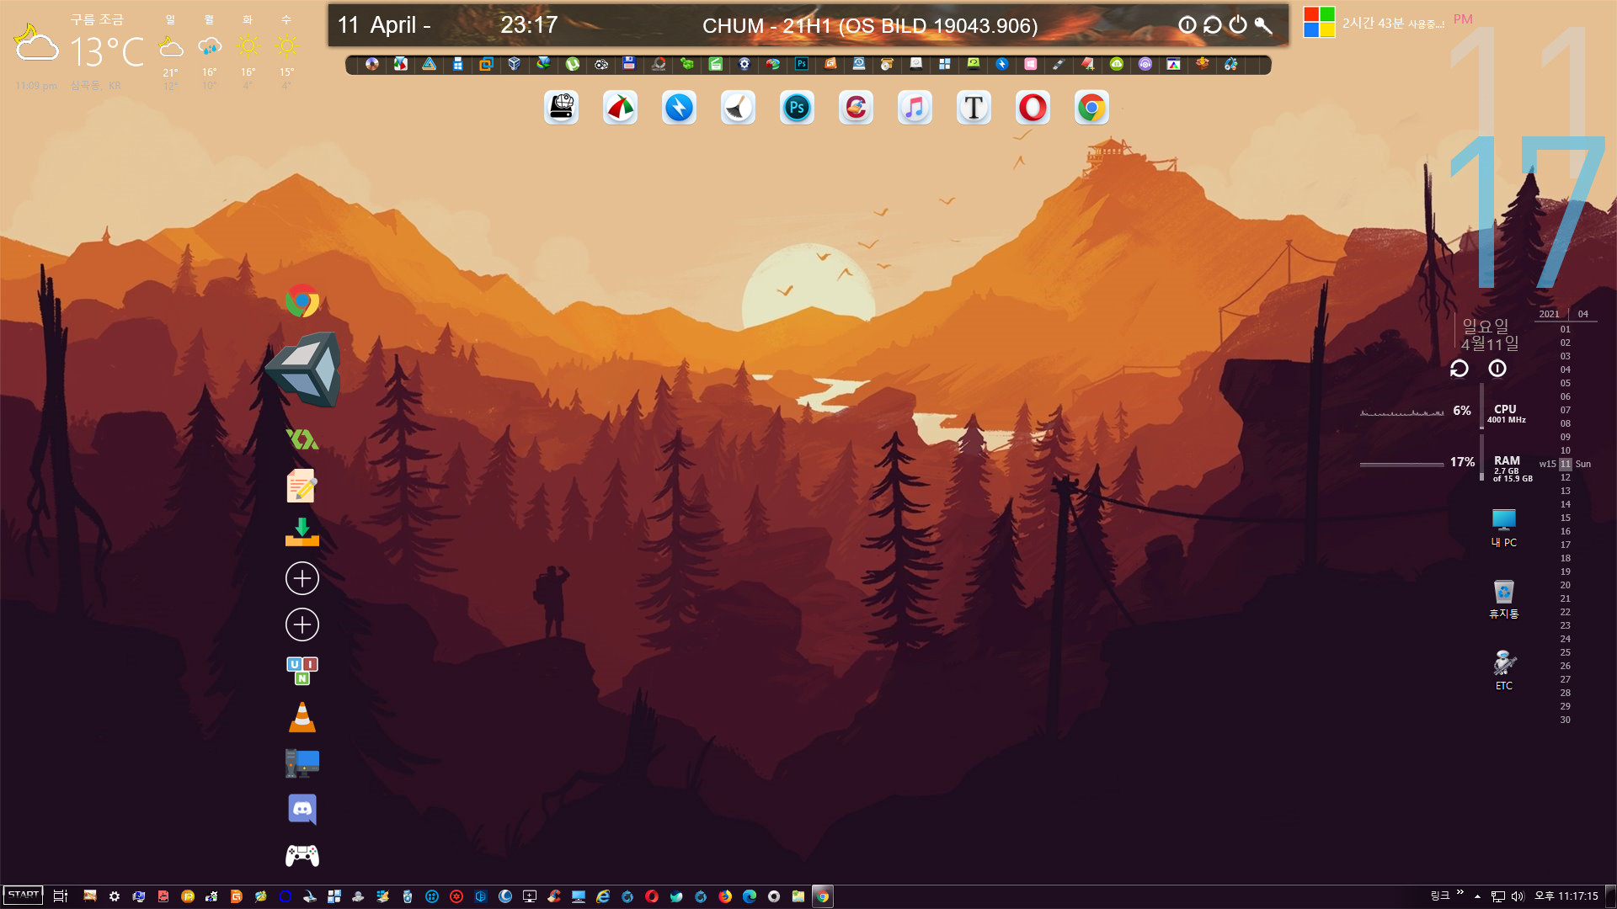
Task: Click the 23:17 clock in top bar
Action: tap(529, 24)
